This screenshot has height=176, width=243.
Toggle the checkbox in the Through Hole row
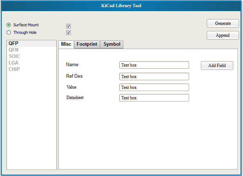tap(68, 33)
